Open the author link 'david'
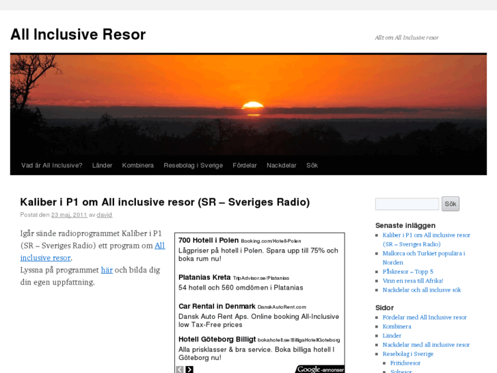The image size is (497, 373). 105,215
